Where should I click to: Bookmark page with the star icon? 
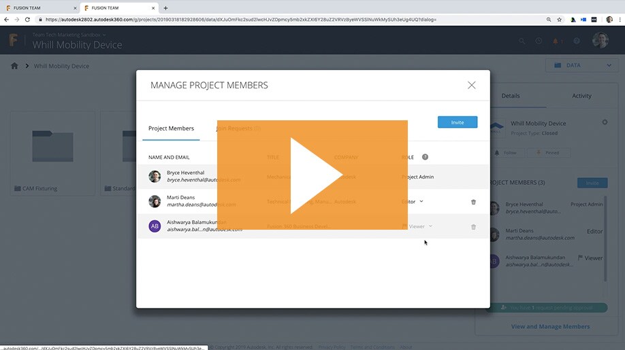pyautogui.click(x=559, y=20)
